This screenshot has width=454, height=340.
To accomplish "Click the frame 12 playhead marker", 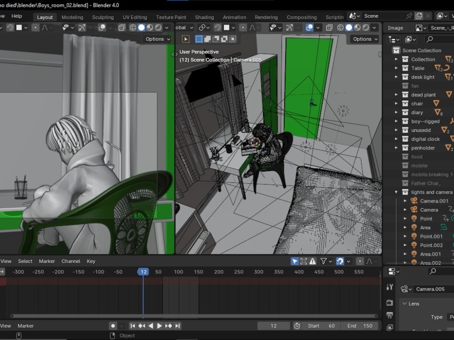I will click(143, 272).
